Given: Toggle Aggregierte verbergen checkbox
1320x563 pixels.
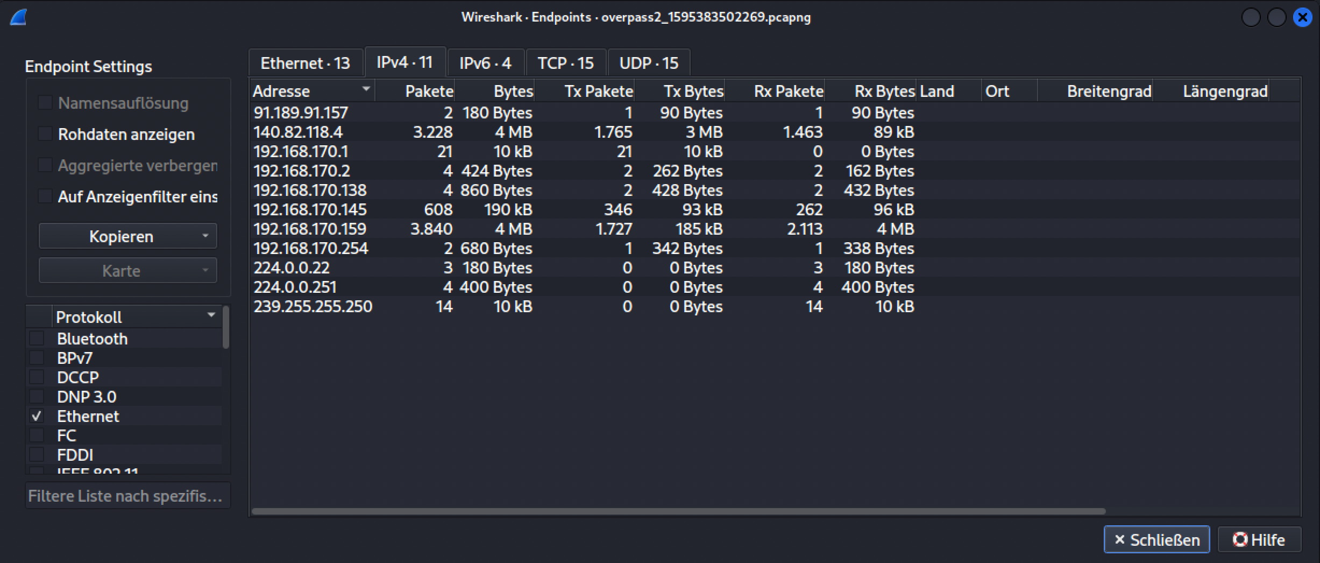Looking at the screenshot, I should [45, 165].
